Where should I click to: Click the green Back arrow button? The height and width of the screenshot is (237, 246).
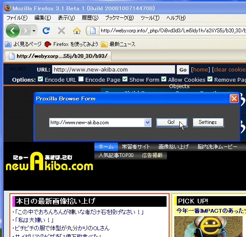(13, 31)
